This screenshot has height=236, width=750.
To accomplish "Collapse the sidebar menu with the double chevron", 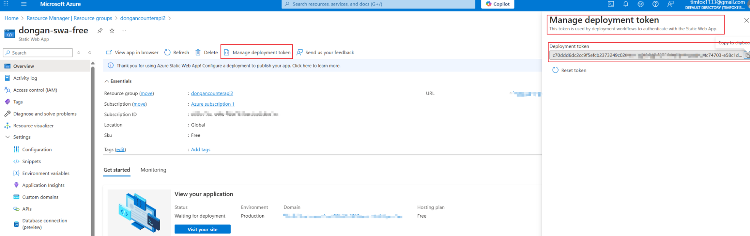I will pos(90,53).
